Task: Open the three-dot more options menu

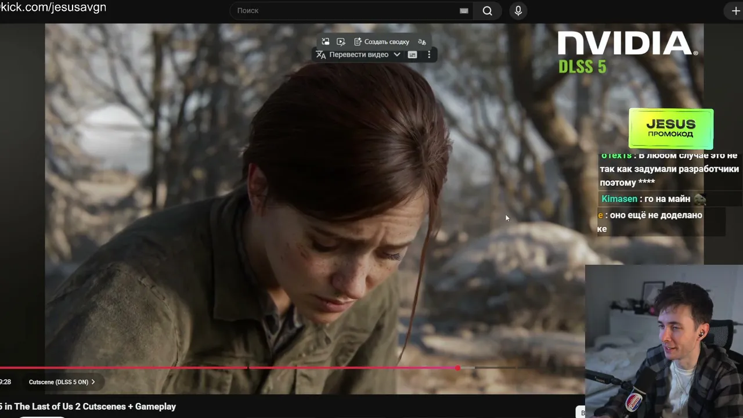Action: (x=429, y=55)
